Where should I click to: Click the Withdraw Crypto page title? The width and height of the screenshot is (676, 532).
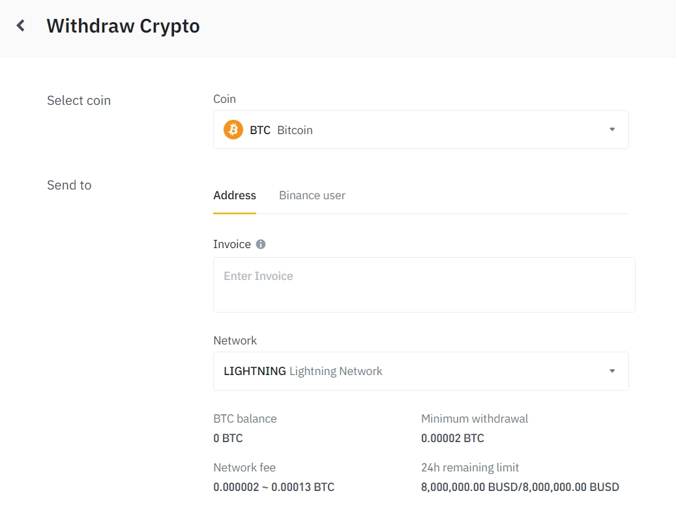tap(123, 26)
